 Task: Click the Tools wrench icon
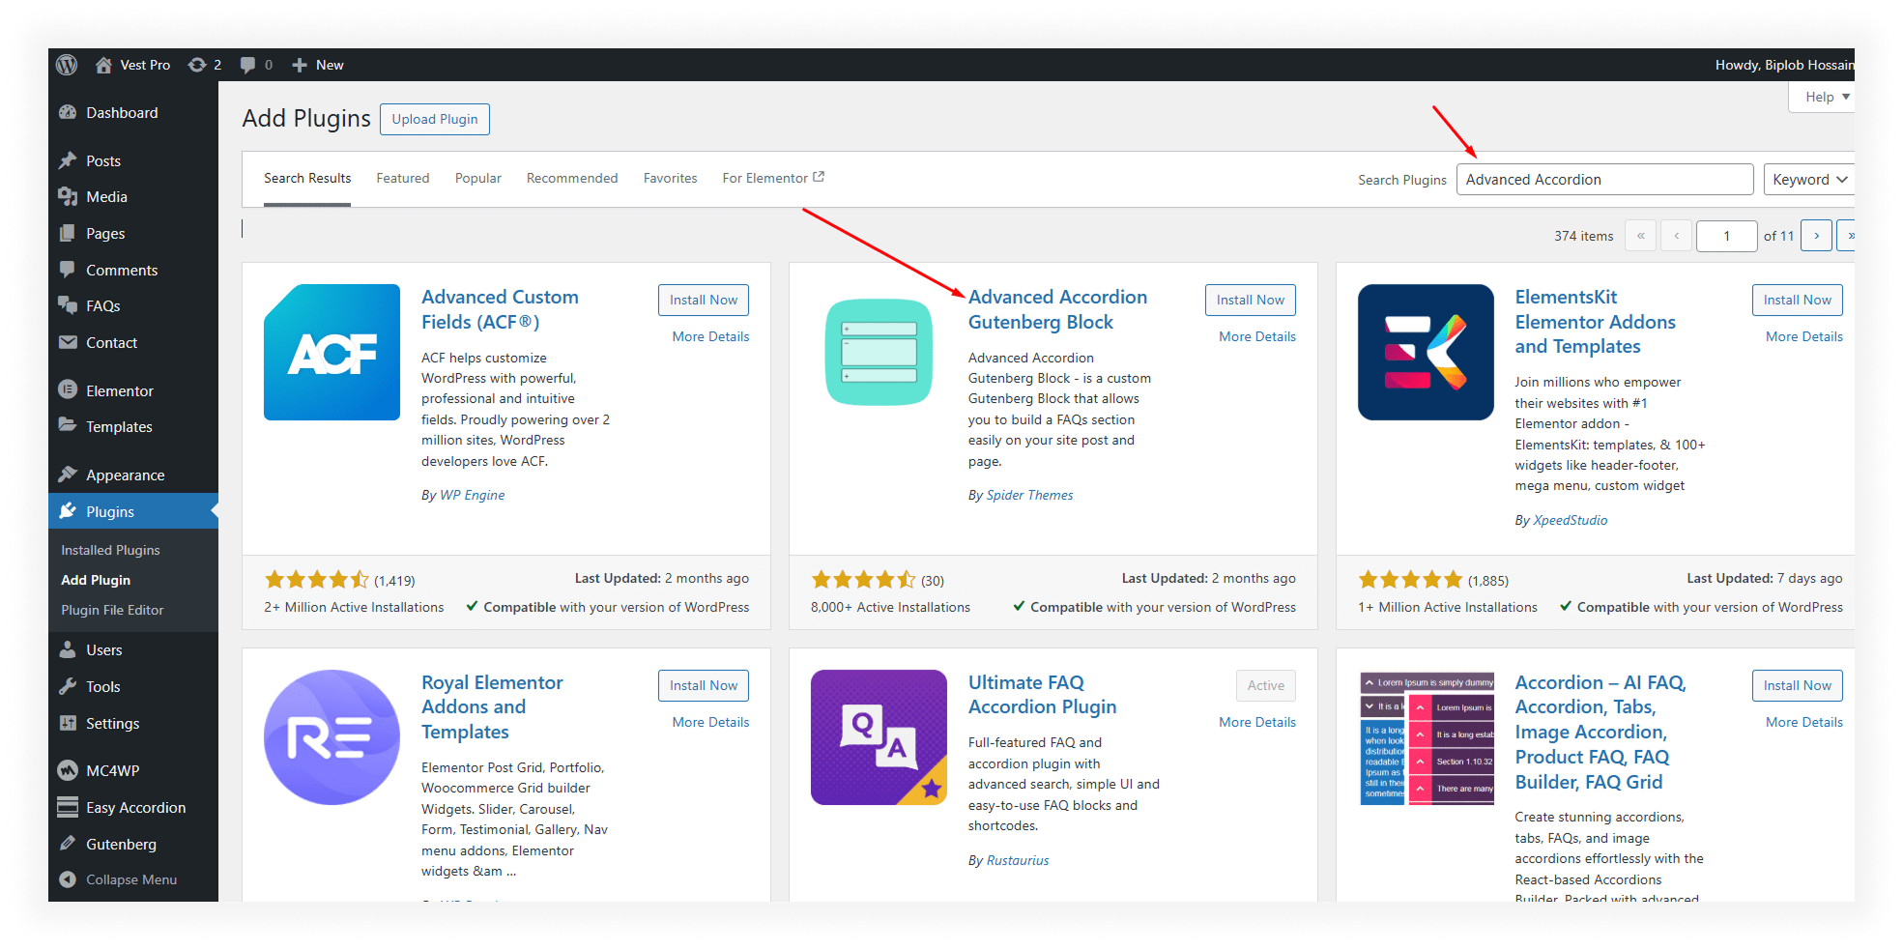(68, 686)
